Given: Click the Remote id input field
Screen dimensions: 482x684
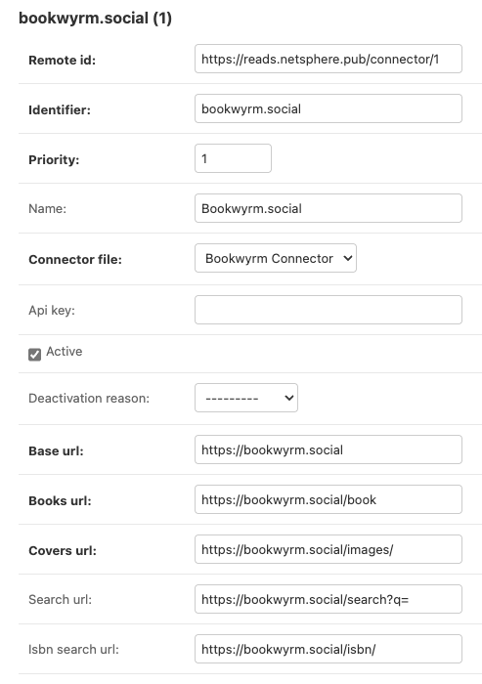Looking at the screenshot, I should coord(329,59).
